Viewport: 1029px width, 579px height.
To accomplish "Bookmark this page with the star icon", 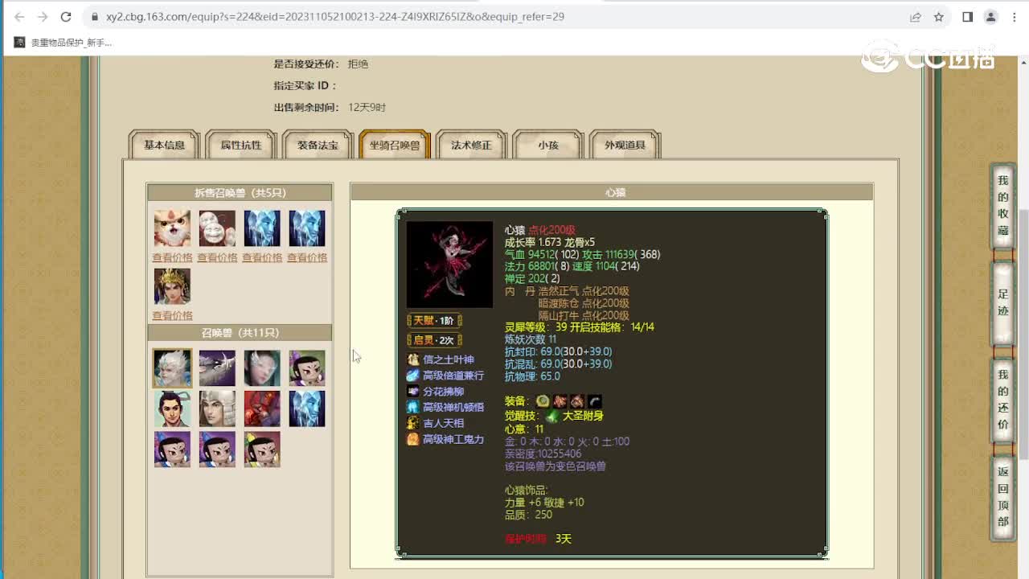I will (x=938, y=17).
